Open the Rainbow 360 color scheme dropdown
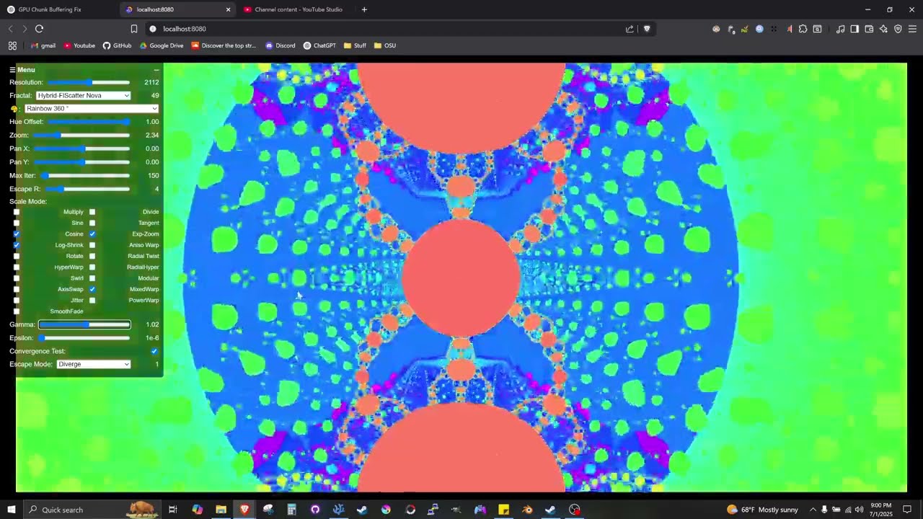 (91, 108)
